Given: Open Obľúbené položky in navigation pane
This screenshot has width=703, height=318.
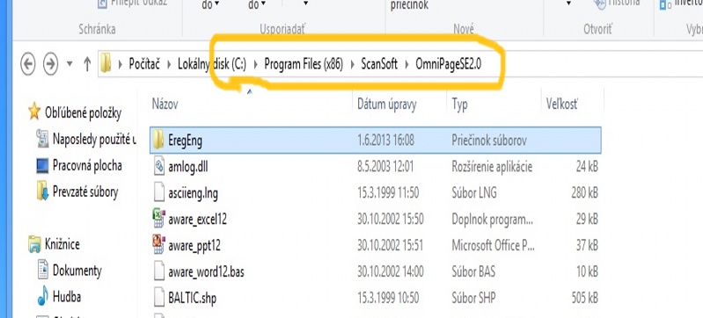Looking at the screenshot, I should (83, 112).
